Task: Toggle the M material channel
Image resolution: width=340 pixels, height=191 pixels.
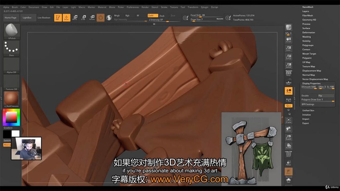Action: pos(138,16)
